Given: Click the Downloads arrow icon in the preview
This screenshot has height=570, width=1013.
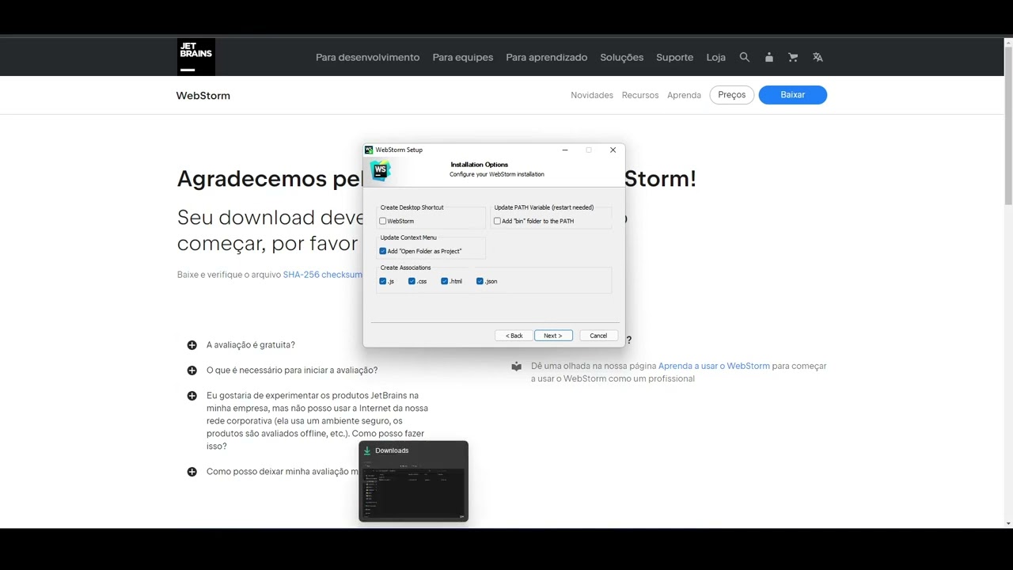Looking at the screenshot, I should [x=367, y=450].
